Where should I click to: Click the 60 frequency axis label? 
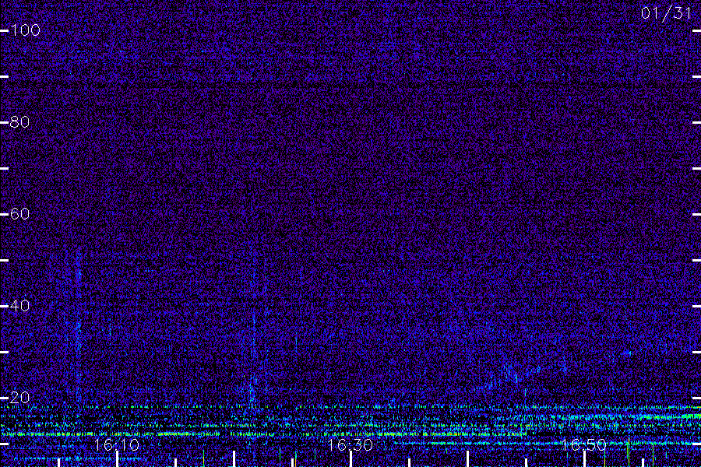(x=19, y=213)
